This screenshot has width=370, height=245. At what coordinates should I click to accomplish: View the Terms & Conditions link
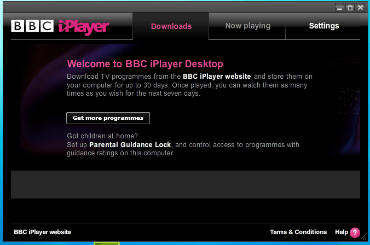point(298,232)
